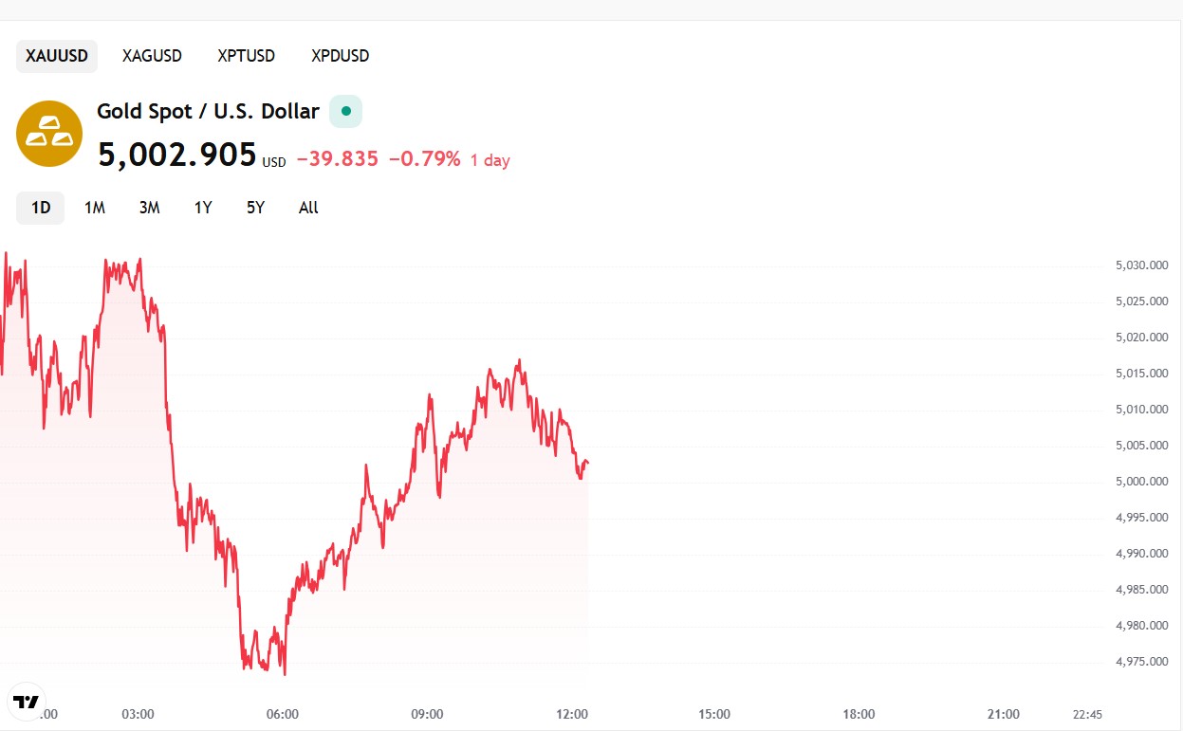This screenshot has width=1183, height=731.
Task: View the 3M price range
Action: 148,207
